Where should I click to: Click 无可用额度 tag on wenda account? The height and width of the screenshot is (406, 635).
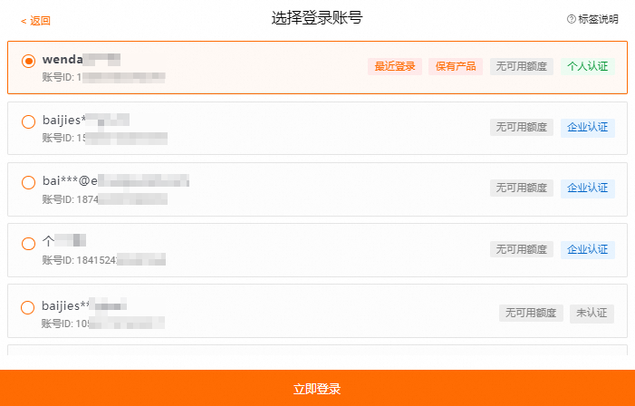[521, 66]
